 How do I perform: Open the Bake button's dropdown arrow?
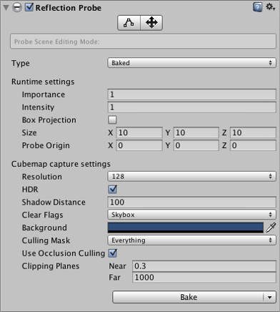click(270, 297)
